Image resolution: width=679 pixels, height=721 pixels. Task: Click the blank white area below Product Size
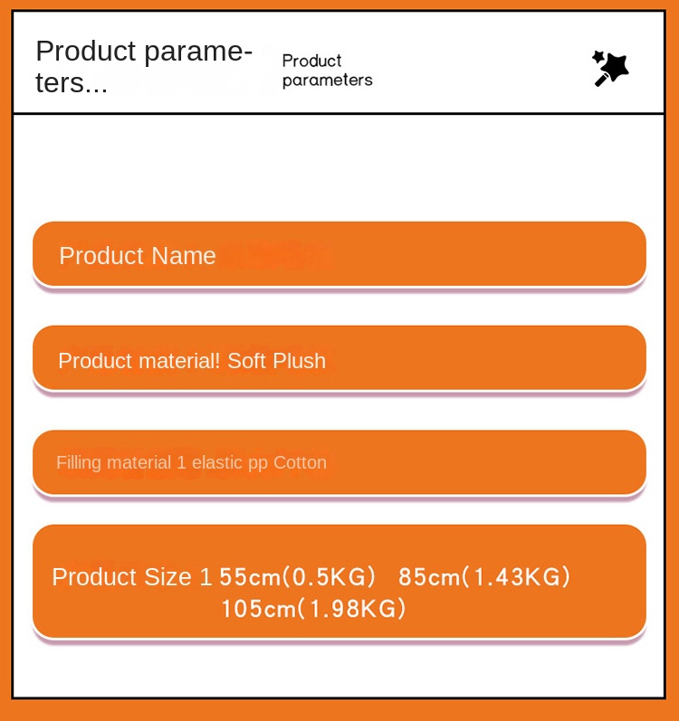point(339,669)
